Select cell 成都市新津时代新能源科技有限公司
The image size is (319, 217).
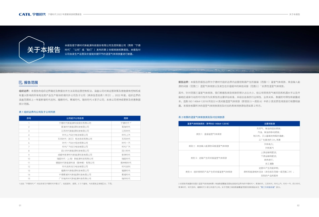point(75,155)
